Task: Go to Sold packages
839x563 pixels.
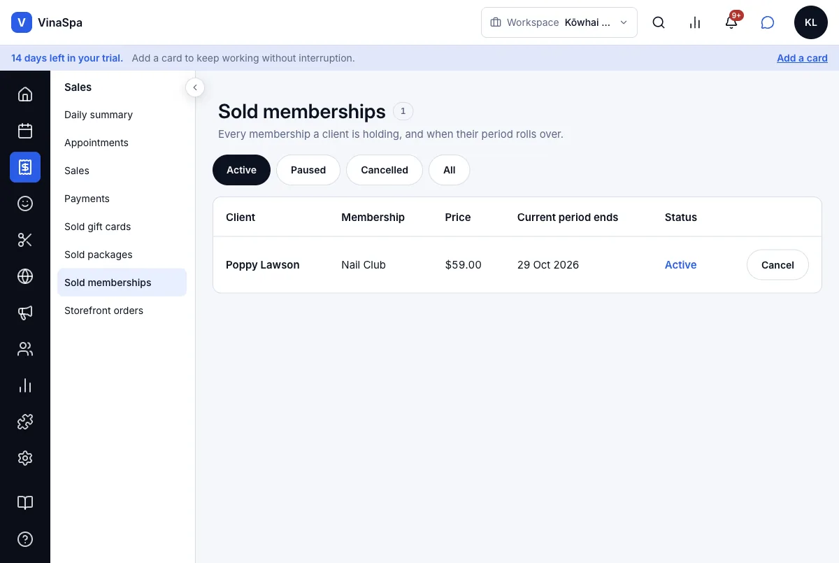Action: pyautogui.click(x=122, y=255)
